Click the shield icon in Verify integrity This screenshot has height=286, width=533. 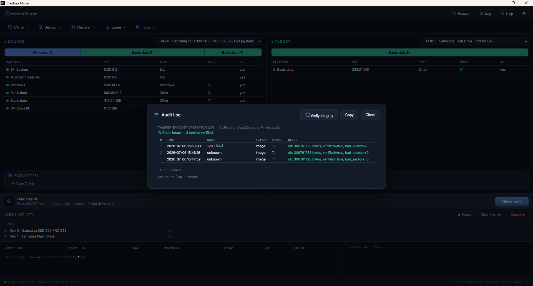308,115
